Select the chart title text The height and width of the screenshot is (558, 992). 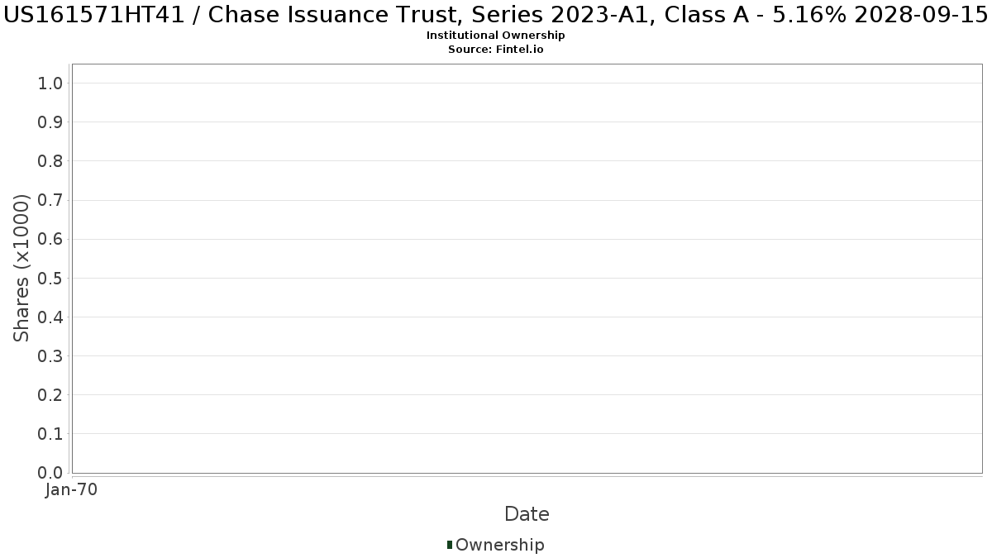[x=496, y=14]
